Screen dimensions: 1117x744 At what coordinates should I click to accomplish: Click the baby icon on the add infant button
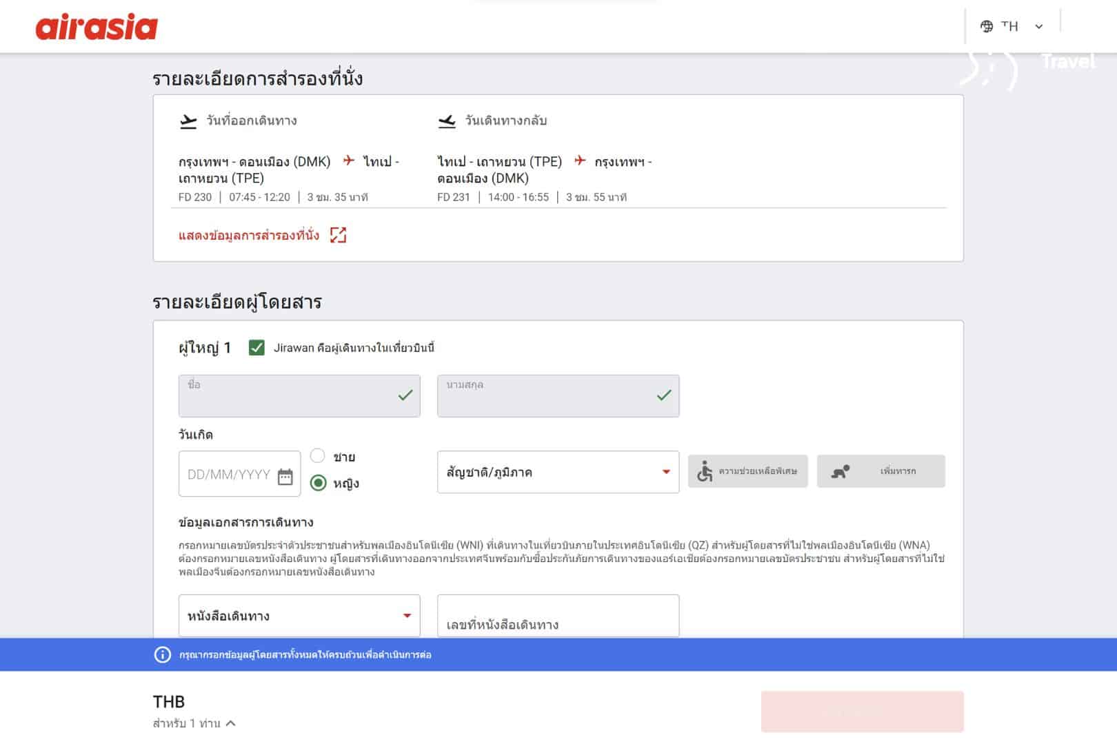point(840,472)
